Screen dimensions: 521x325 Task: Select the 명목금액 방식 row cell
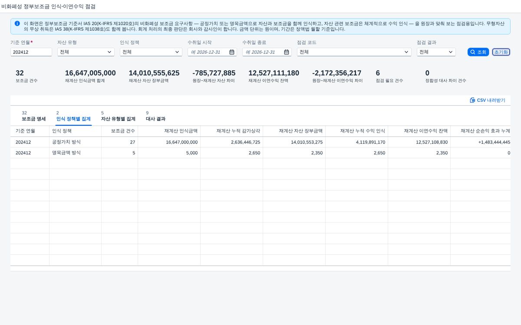(x=76, y=153)
